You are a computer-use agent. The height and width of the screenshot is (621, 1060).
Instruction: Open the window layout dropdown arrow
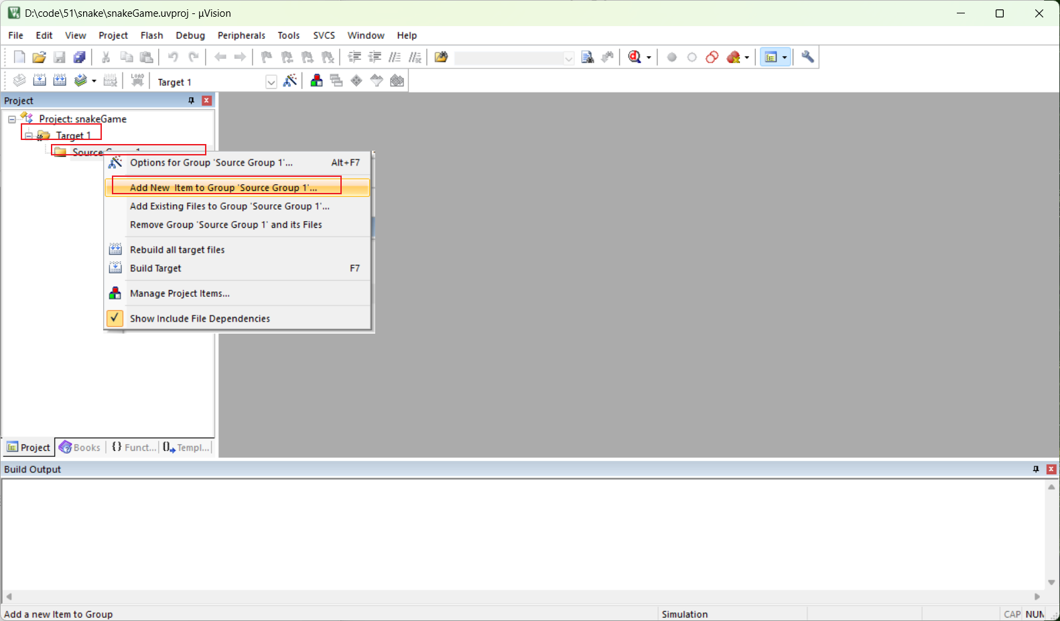785,58
